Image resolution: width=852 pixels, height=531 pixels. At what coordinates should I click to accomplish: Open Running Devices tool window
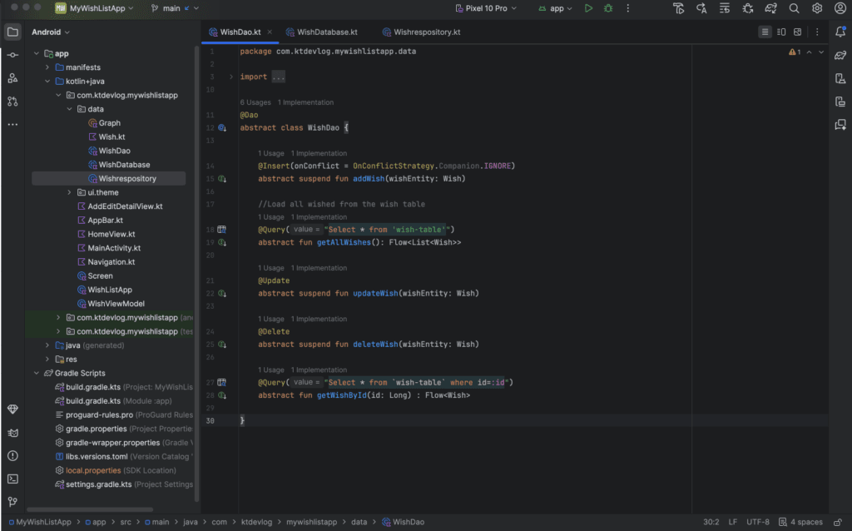coord(840,101)
